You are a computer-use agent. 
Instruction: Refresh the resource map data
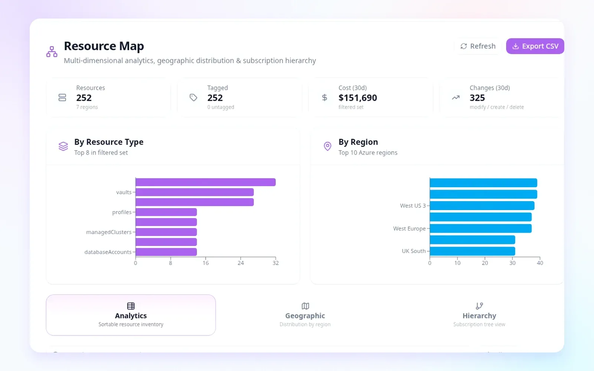[x=478, y=46]
